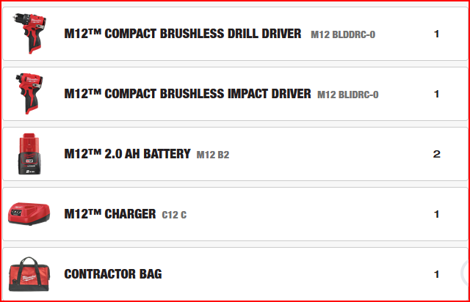Open M12 Compact Brushless Impact Driver title
The height and width of the screenshot is (302, 470).
point(187,94)
